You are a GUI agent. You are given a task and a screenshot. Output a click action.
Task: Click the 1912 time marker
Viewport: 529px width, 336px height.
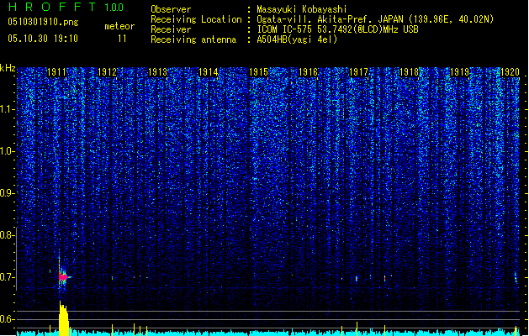107,72
